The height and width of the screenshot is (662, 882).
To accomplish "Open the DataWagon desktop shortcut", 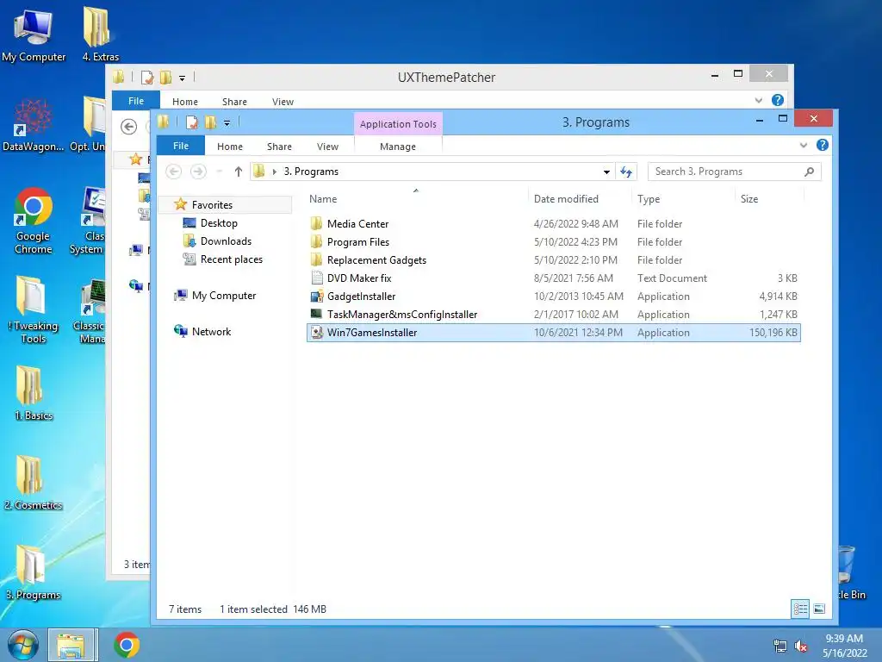I will pyautogui.click(x=33, y=125).
